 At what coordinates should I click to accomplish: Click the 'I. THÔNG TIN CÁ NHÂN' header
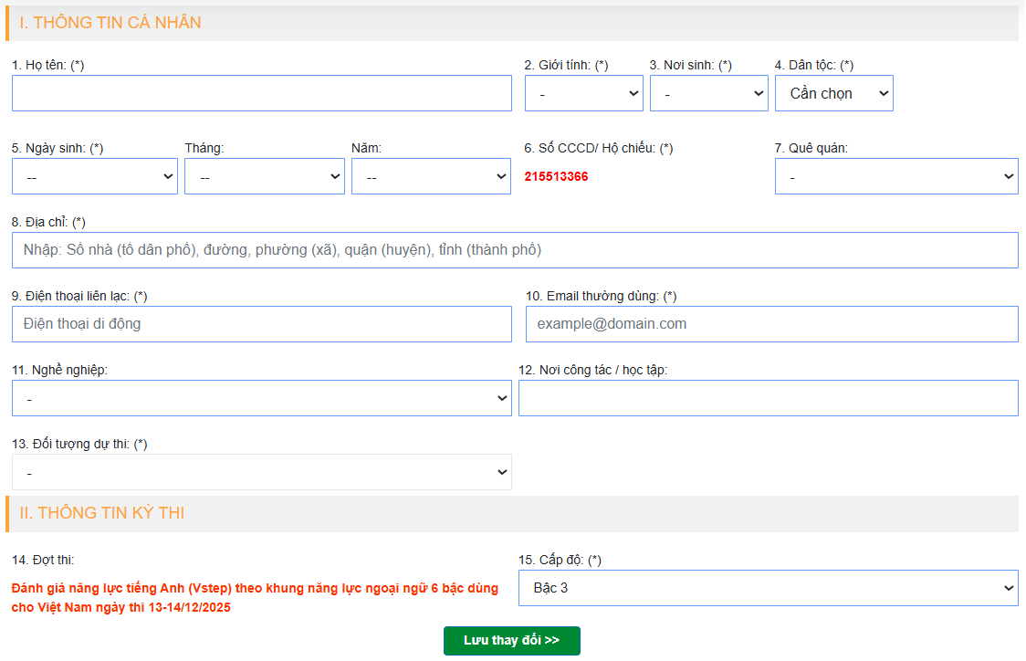tap(110, 23)
